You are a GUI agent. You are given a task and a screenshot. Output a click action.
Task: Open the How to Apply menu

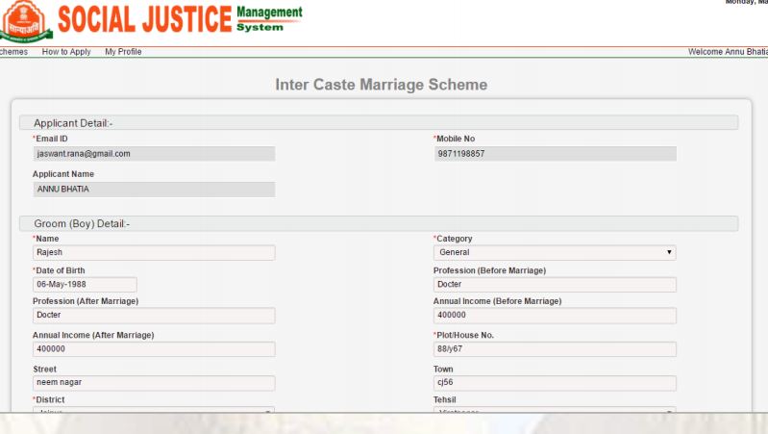(67, 52)
